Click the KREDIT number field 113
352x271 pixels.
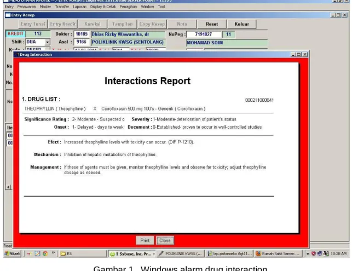tap(38, 34)
